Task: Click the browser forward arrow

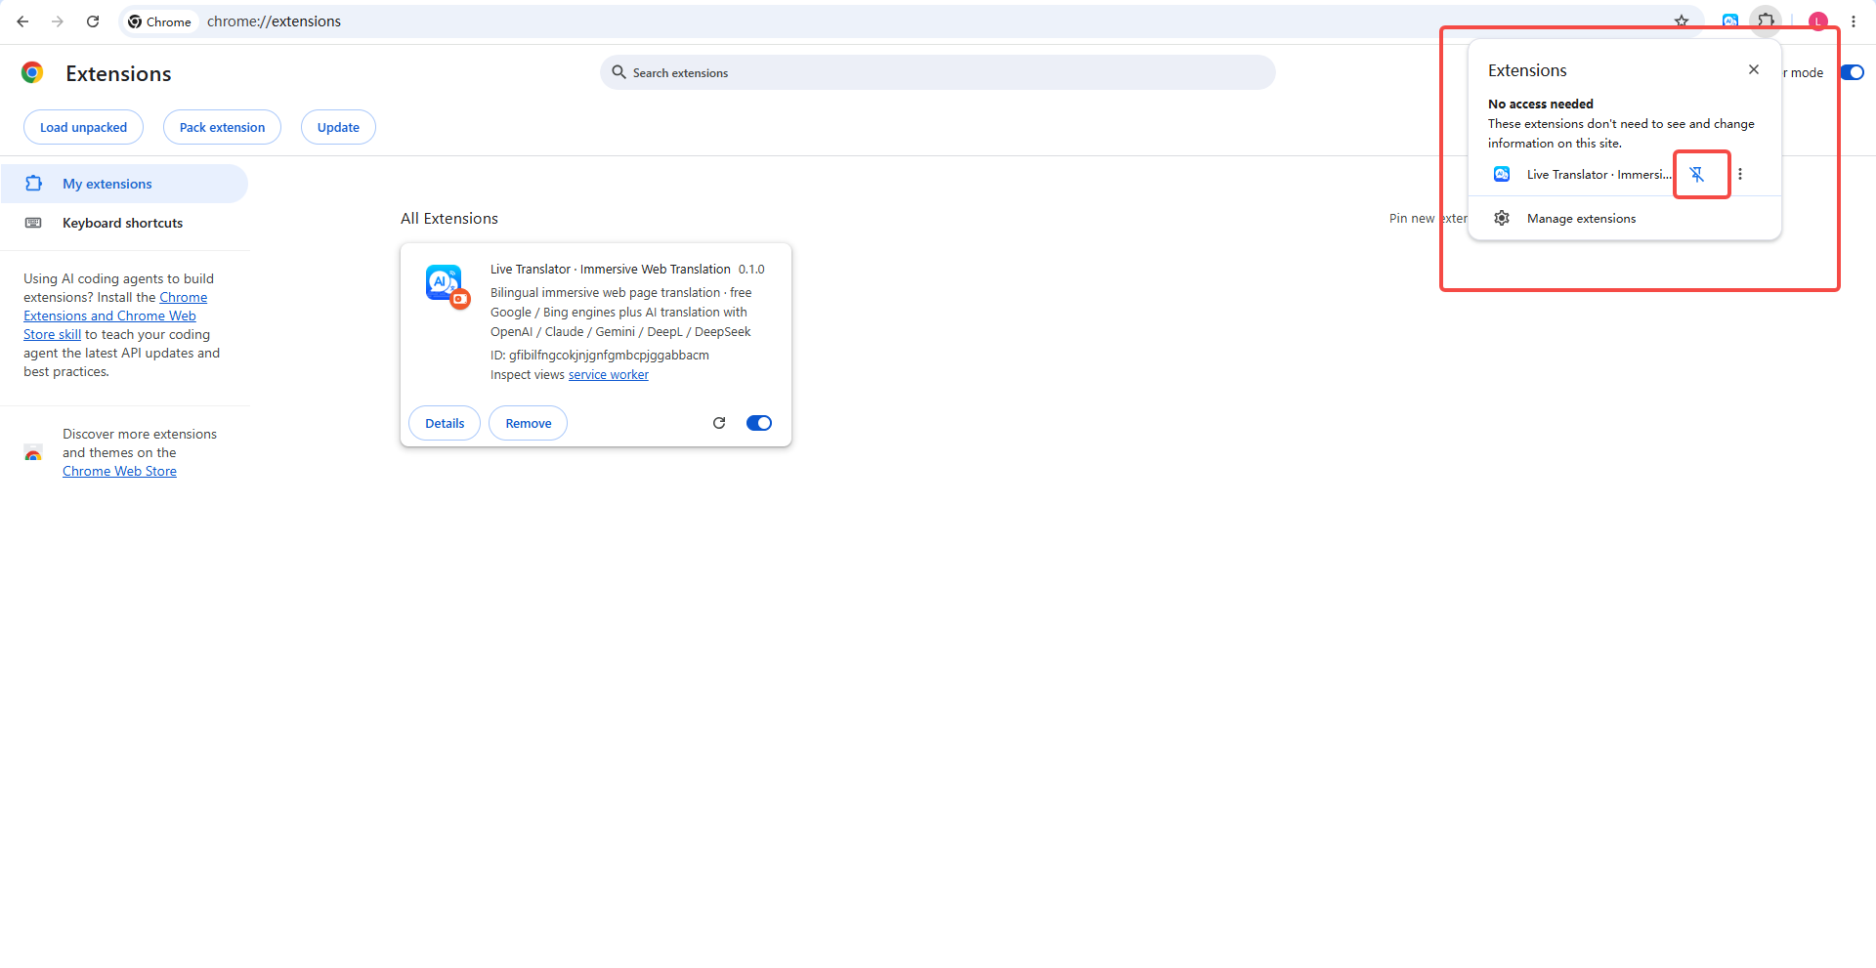Action: (x=58, y=21)
